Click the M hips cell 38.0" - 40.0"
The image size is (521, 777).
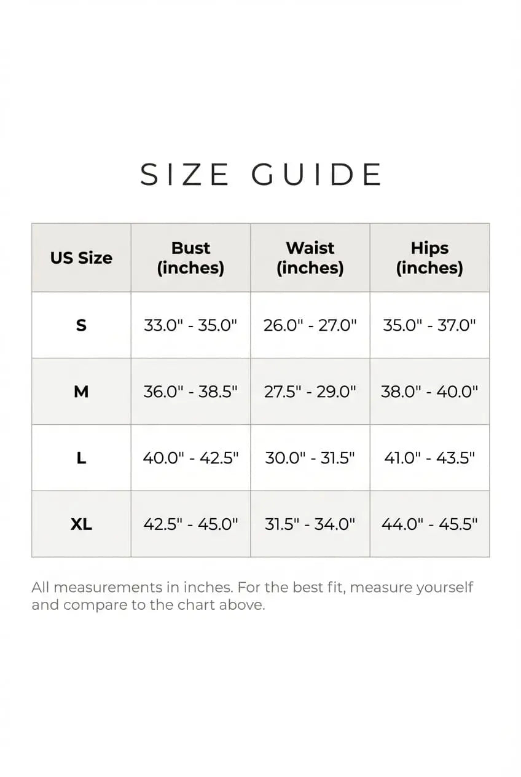[x=429, y=392]
